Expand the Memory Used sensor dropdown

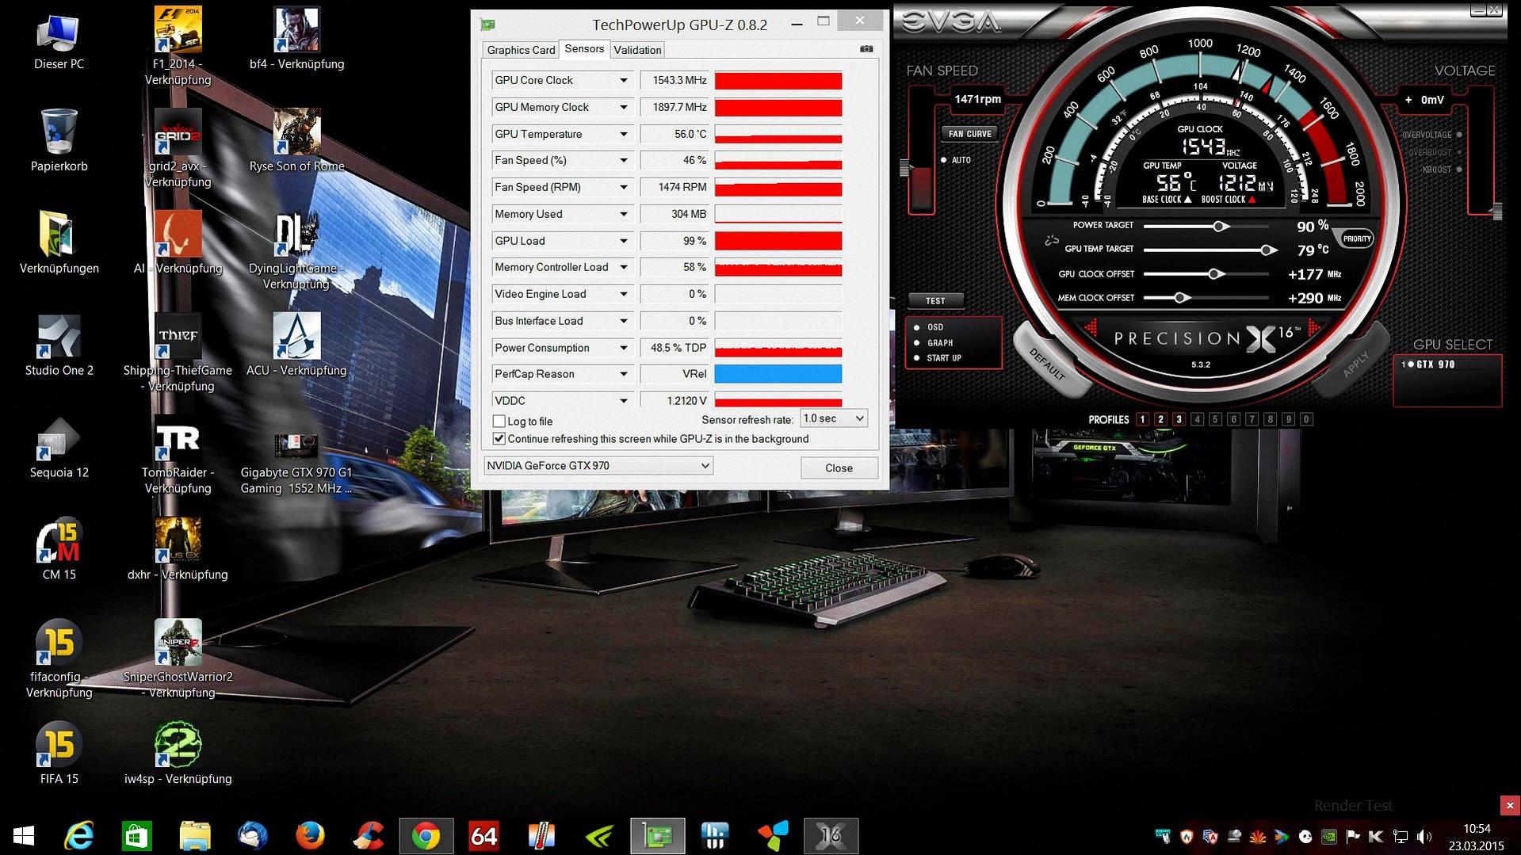(x=624, y=215)
